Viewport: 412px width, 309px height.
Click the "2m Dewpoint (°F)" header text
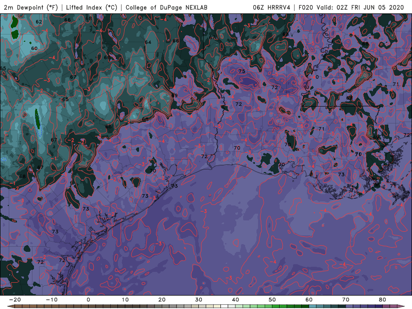click(30, 7)
